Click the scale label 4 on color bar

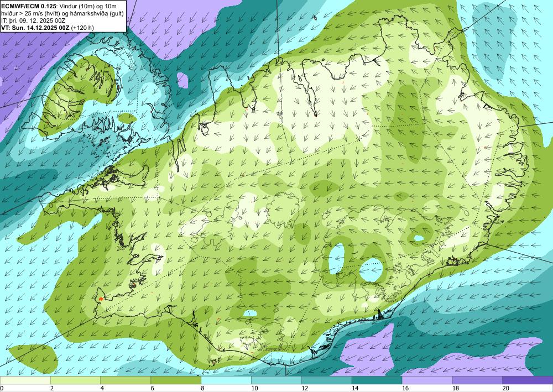(x=102, y=388)
